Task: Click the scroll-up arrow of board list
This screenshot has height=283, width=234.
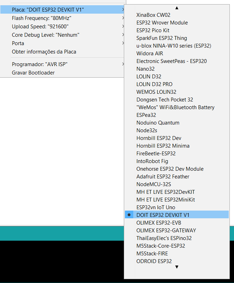Action: (177, 8)
